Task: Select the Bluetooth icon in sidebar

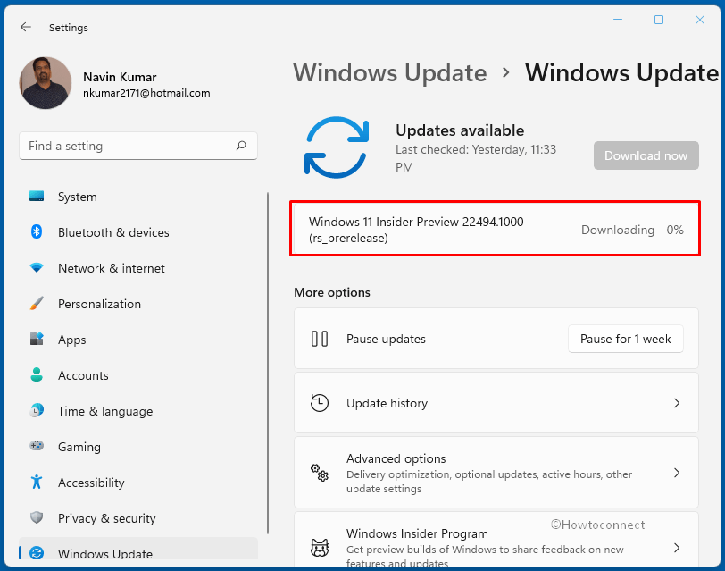Action: [x=37, y=231]
